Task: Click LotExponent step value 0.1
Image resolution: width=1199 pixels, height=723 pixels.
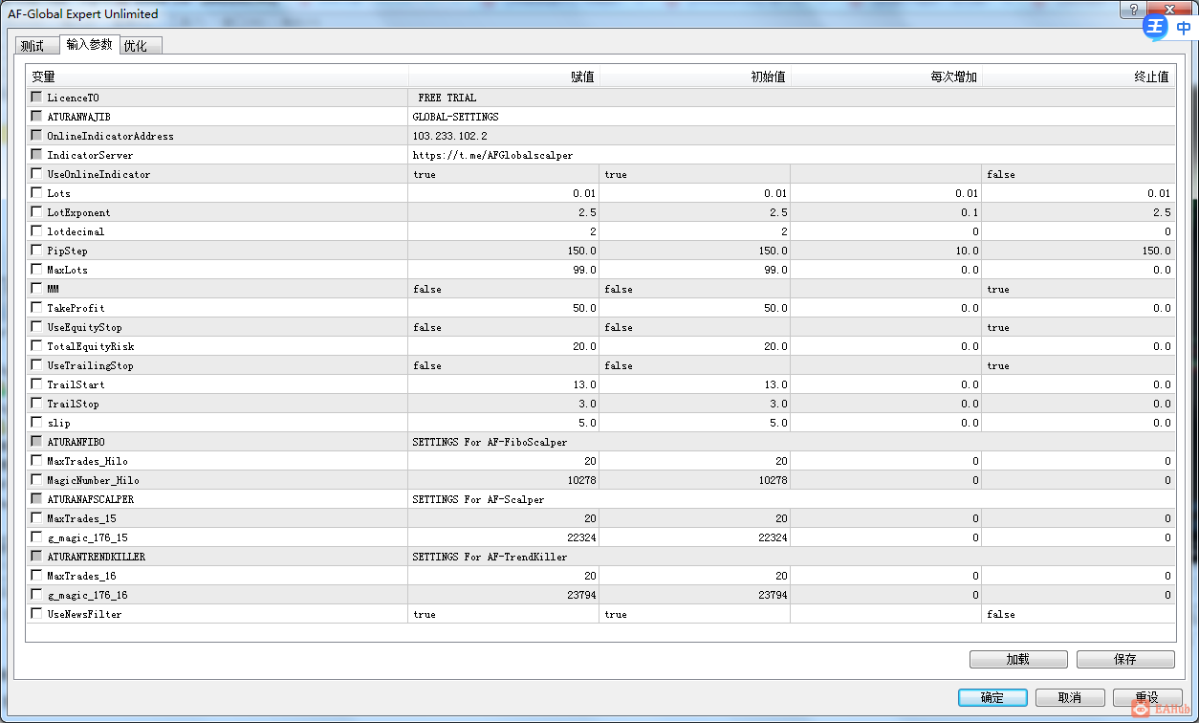Action: click(x=970, y=212)
